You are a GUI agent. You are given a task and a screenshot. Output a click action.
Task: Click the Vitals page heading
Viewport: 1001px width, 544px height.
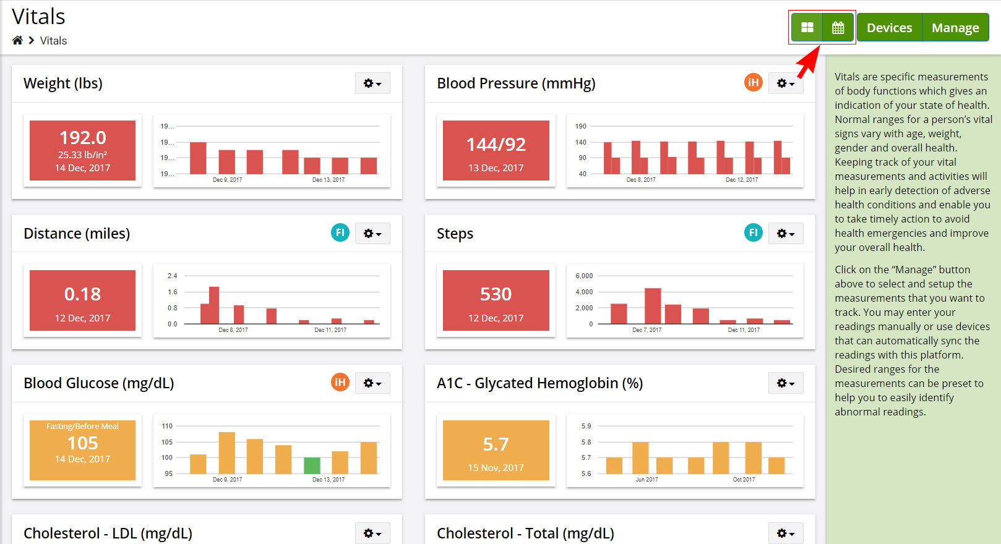point(38,17)
